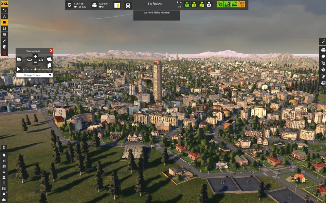
Task: Collapse the build menu with down arrow
Action: pyautogui.click(x=4, y=147)
